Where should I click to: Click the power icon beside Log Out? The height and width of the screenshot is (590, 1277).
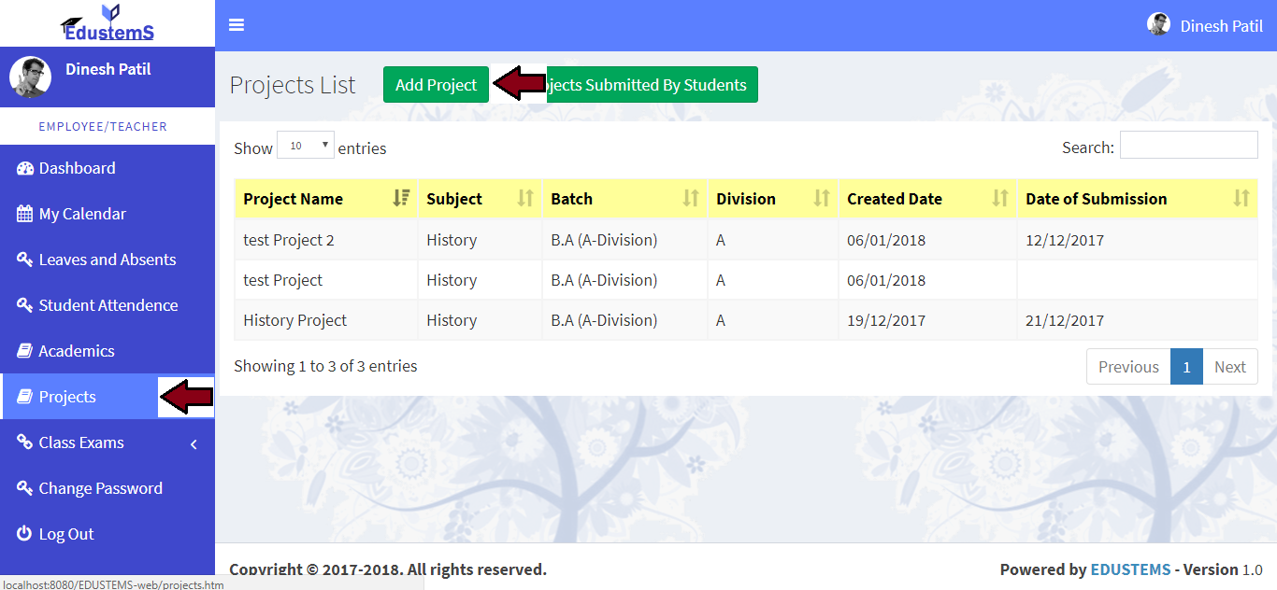click(25, 534)
